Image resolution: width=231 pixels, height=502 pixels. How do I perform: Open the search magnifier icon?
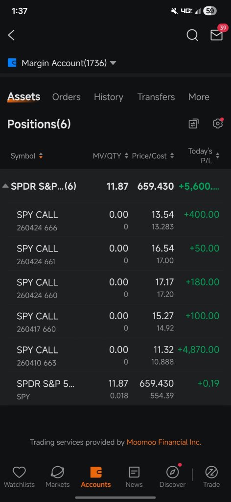pyautogui.click(x=192, y=35)
